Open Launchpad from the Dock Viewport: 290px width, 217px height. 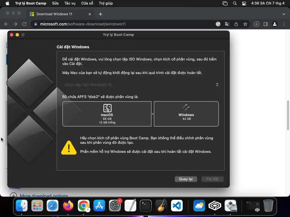[x=37, y=206]
